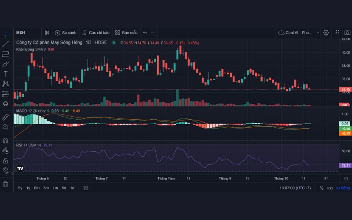
Task: Switch to the 6m time range
Action: [x=37, y=188]
